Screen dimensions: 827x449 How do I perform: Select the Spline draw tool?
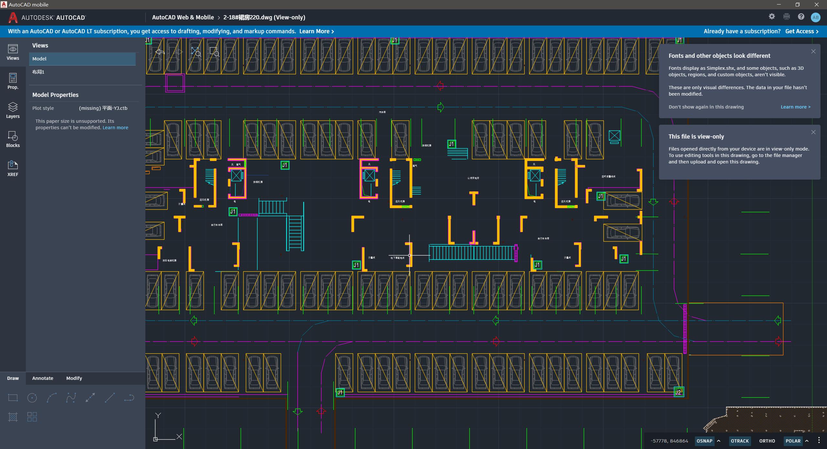point(71,398)
